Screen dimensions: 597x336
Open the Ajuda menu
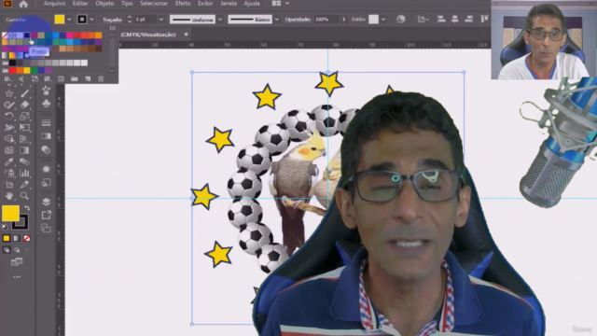[252, 4]
